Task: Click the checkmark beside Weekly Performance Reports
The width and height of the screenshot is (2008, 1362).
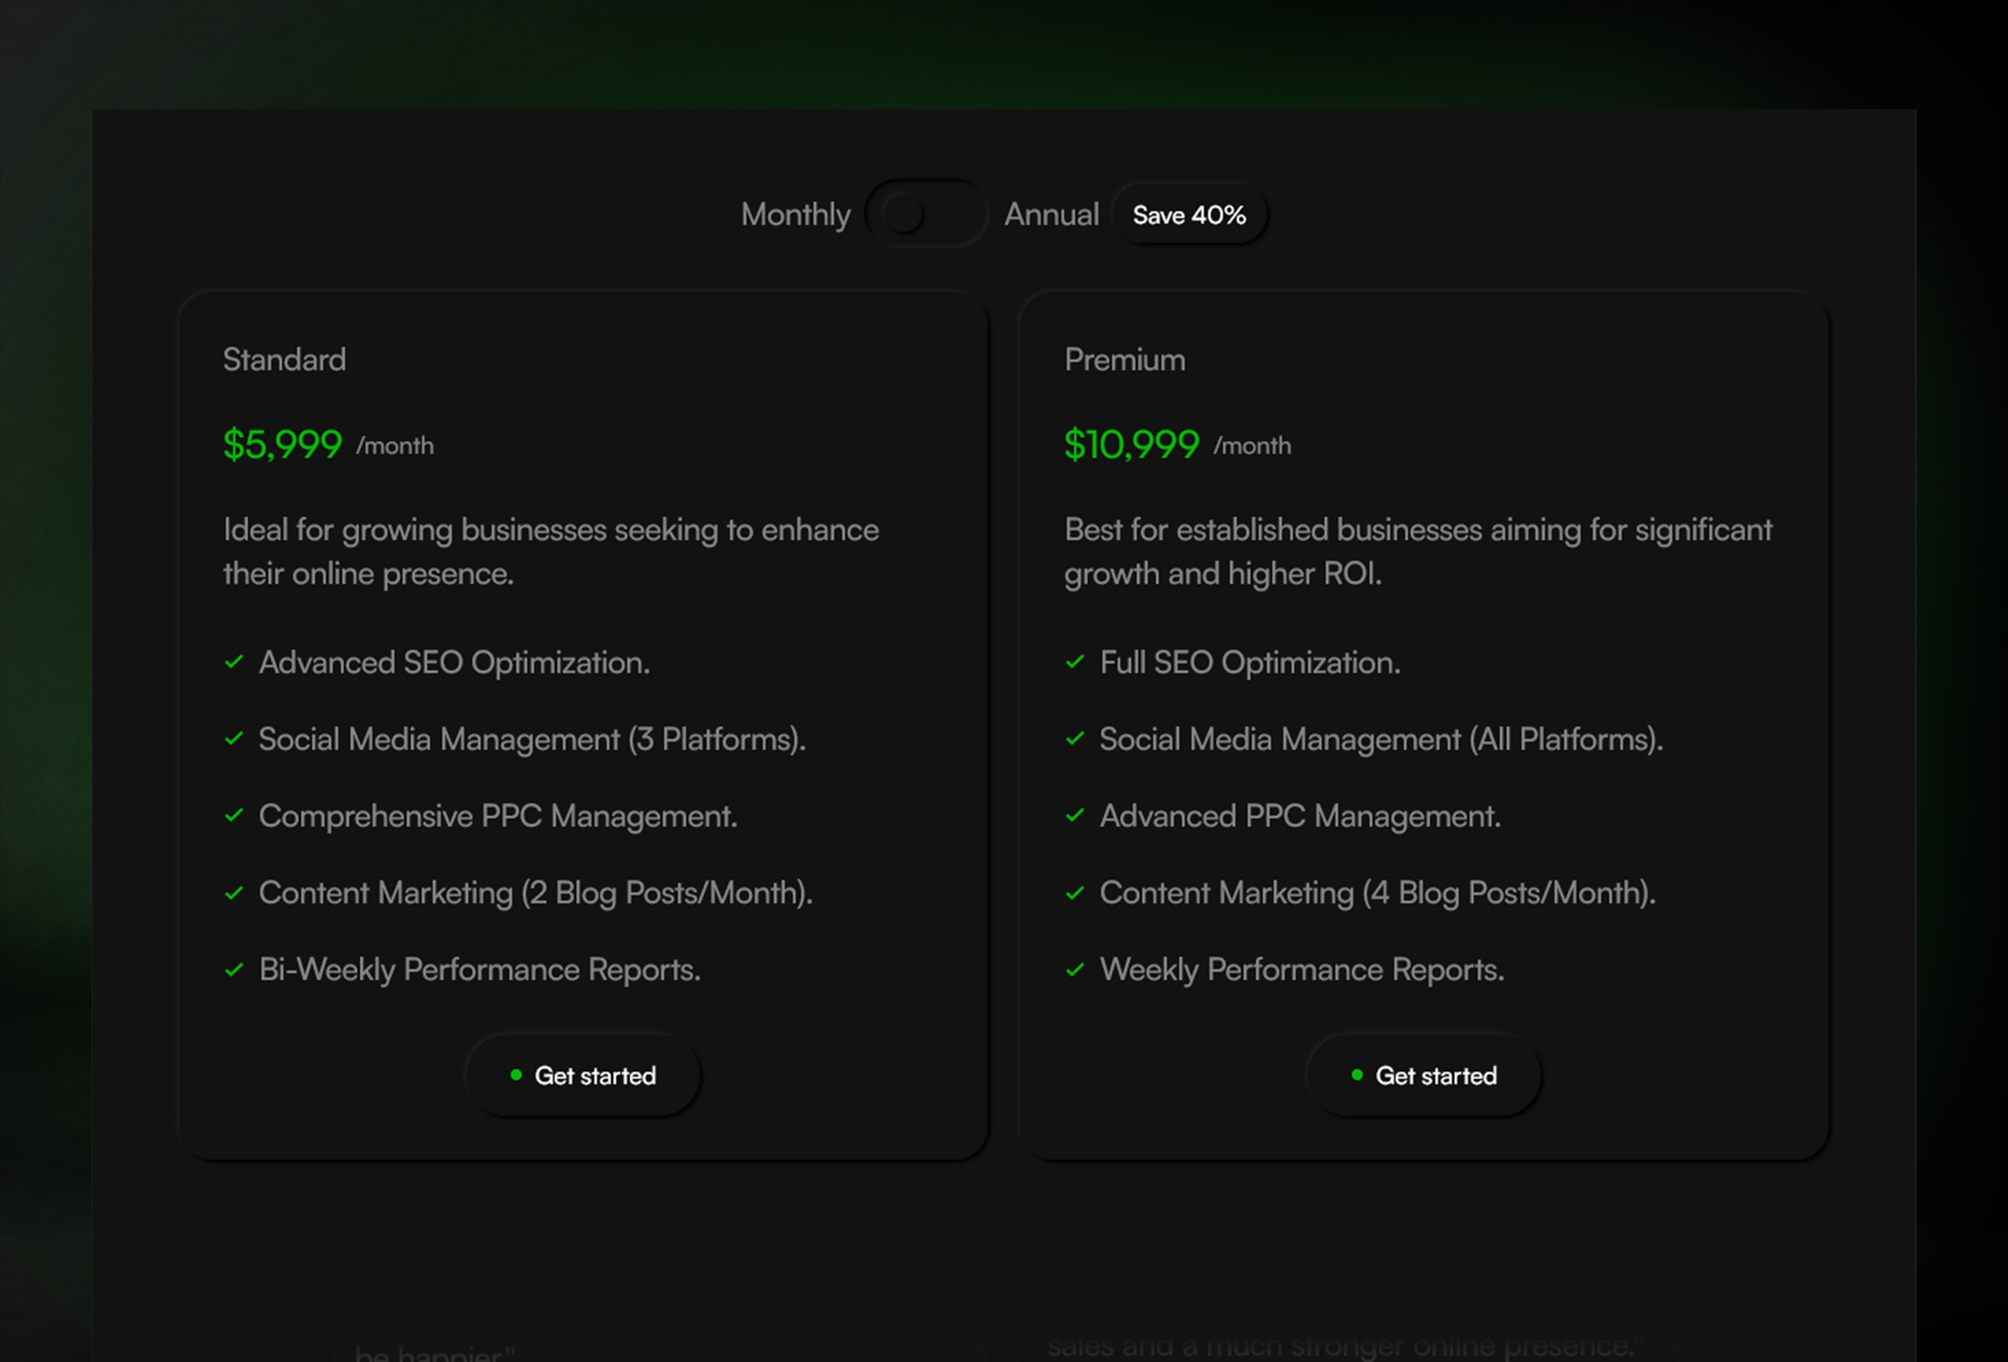Action: tap(1075, 970)
